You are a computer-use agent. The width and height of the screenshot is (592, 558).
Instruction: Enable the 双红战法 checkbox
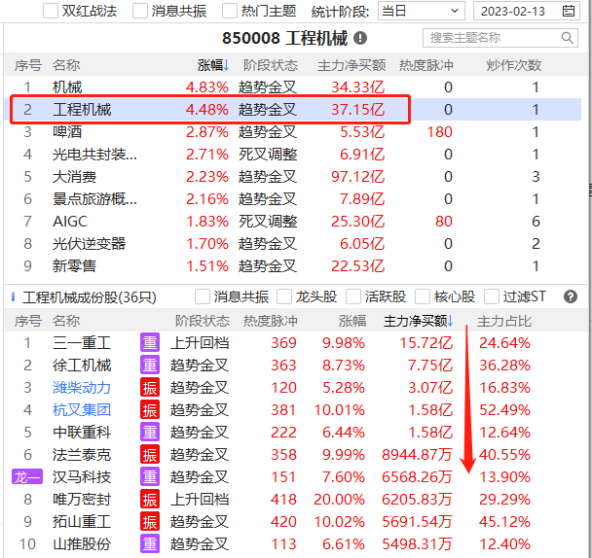click(x=51, y=11)
